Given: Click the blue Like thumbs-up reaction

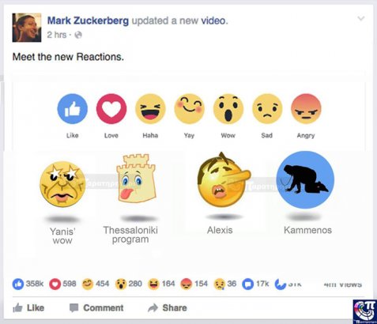Looking at the screenshot, I should 72,109.
